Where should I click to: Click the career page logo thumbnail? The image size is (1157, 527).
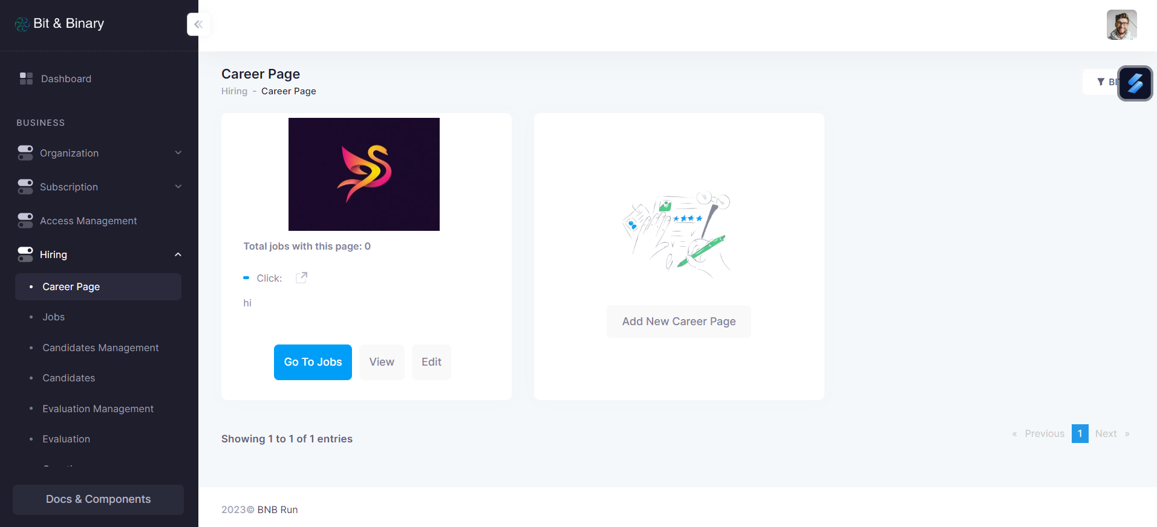pos(364,174)
